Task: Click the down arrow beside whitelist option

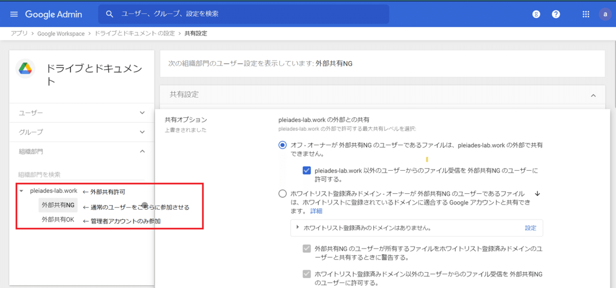Action: coord(537,194)
